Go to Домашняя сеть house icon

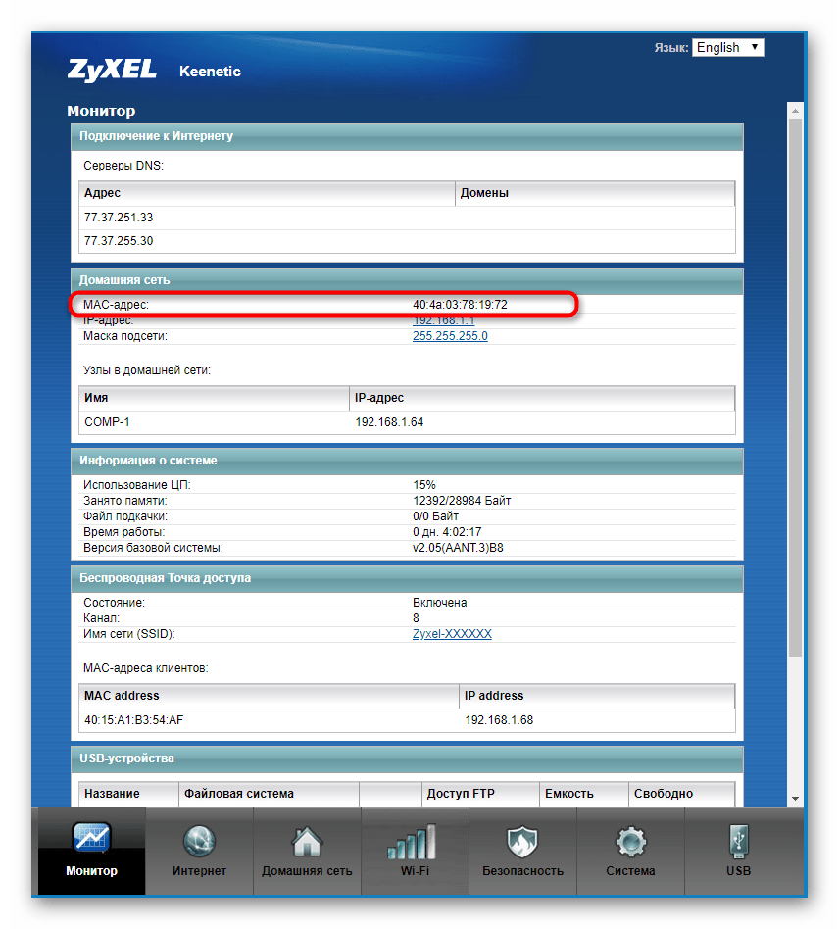[x=307, y=841]
